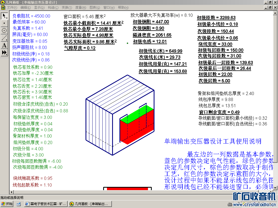Select the 每侧留边宽度 = 3.00 parameter
The width and height of the screenshot is (278, 208).
tap(33, 118)
